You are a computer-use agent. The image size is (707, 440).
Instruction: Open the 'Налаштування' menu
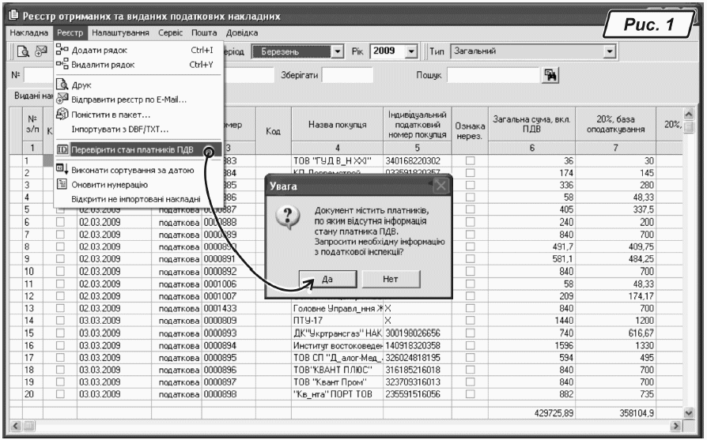[x=120, y=33]
